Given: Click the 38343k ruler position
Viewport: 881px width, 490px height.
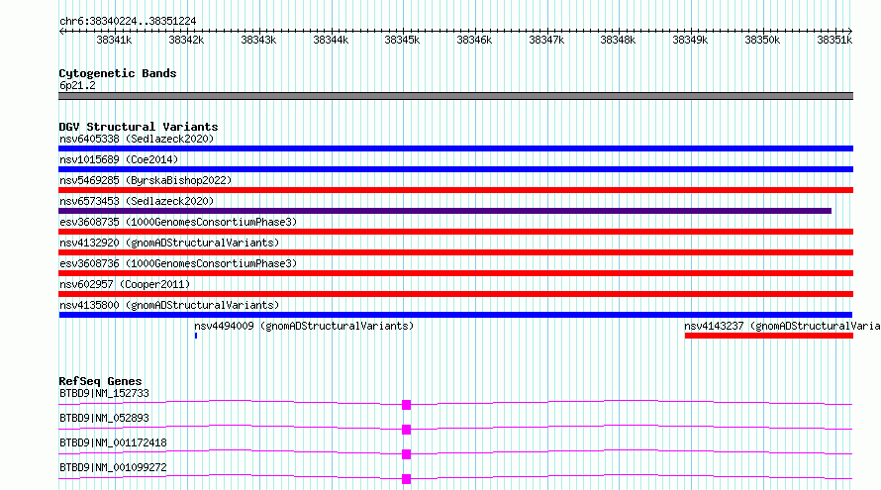Looking at the screenshot, I should 258,40.
